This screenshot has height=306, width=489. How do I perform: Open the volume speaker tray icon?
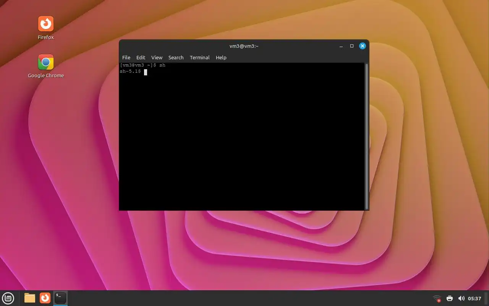click(461, 298)
